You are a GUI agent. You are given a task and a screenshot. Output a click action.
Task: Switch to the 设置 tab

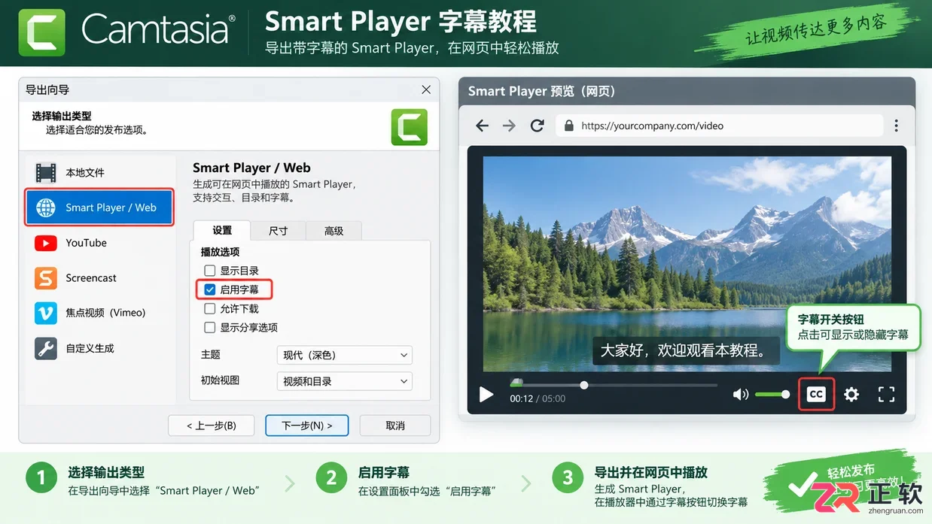click(x=221, y=230)
